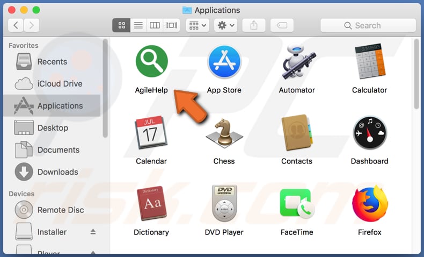Switch to gallery view

coord(171,25)
